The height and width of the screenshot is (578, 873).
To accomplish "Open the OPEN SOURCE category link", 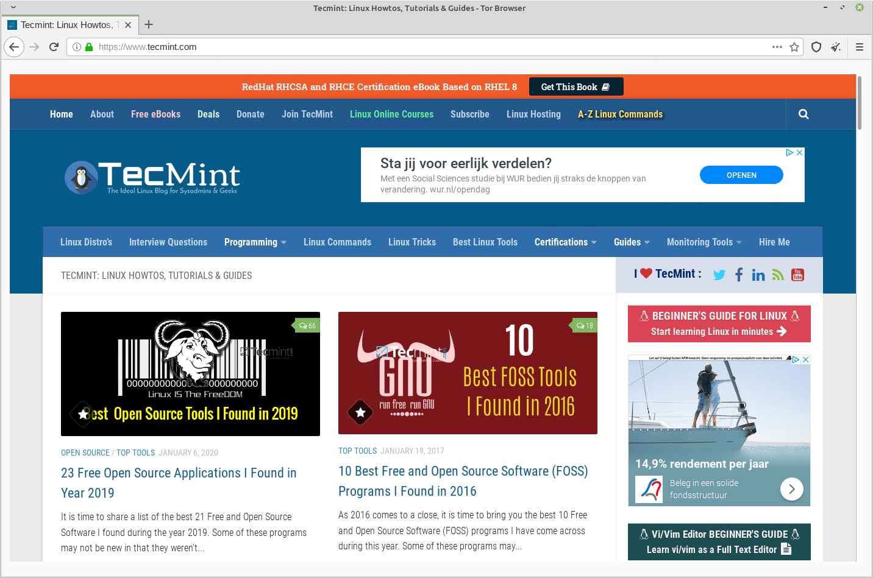I will (x=85, y=453).
